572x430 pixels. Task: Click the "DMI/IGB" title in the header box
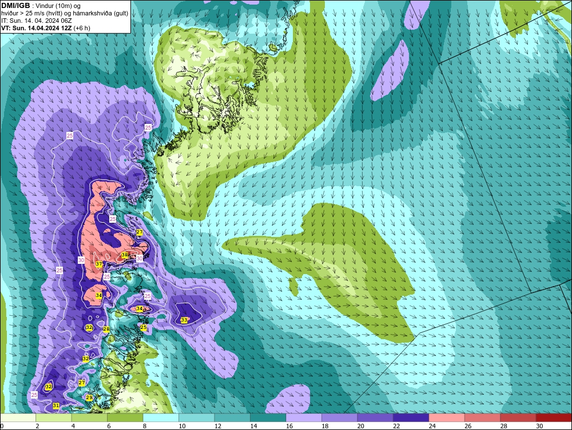coord(15,6)
